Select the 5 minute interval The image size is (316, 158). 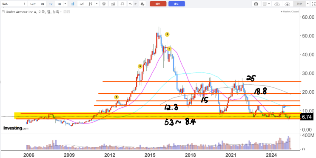[x=24, y=4]
